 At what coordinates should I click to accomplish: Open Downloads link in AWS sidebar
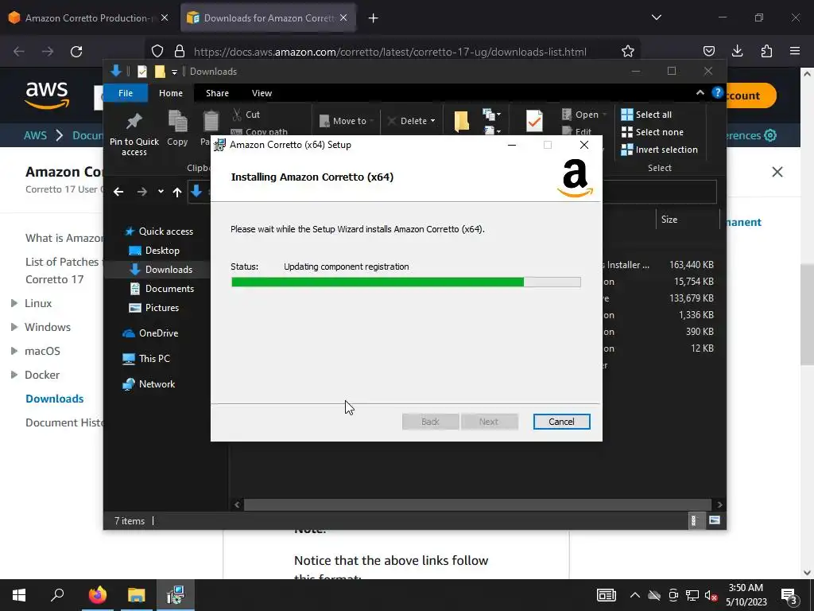[x=55, y=399]
